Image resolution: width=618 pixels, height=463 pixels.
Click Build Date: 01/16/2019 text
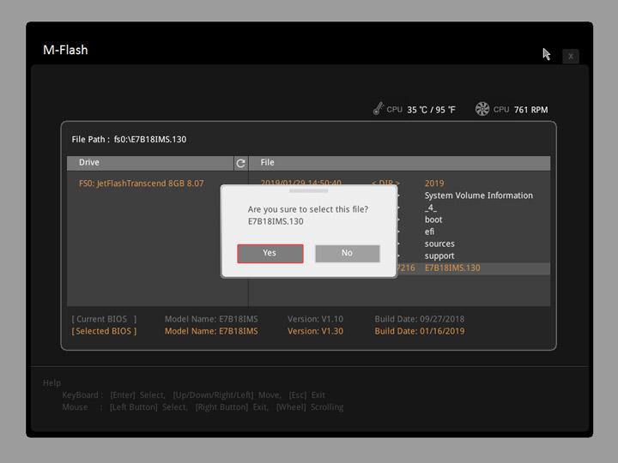[x=420, y=332]
